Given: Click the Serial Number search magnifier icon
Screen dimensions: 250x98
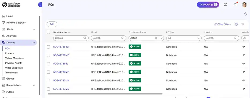Looking at the screenshot, I should [85, 38].
